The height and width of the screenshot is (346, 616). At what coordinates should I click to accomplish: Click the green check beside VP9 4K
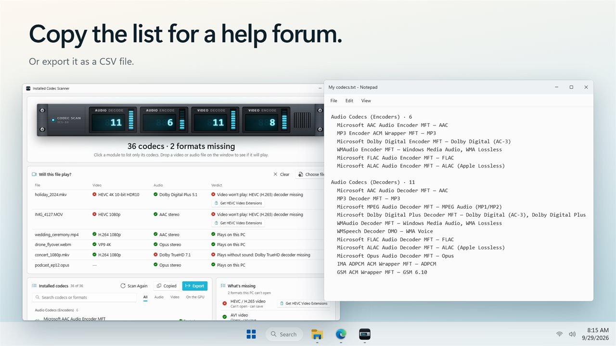94,245
